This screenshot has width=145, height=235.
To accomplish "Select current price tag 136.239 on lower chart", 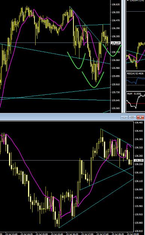I will tap(139, 160).
